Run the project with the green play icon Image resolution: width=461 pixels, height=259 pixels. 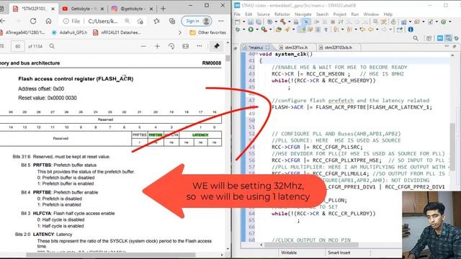(251, 29)
